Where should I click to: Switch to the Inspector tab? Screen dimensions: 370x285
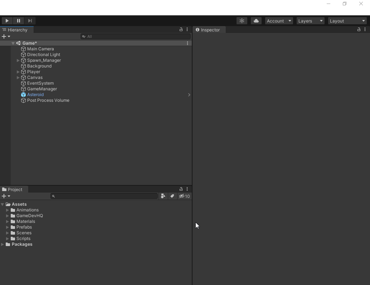coord(209,30)
